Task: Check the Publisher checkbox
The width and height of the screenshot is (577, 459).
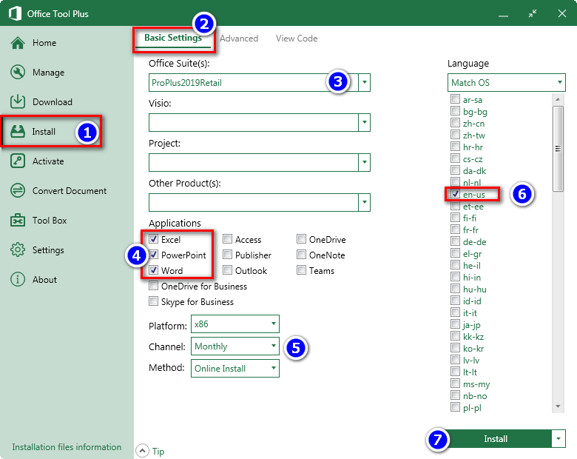Action: pyautogui.click(x=227, y=255)
